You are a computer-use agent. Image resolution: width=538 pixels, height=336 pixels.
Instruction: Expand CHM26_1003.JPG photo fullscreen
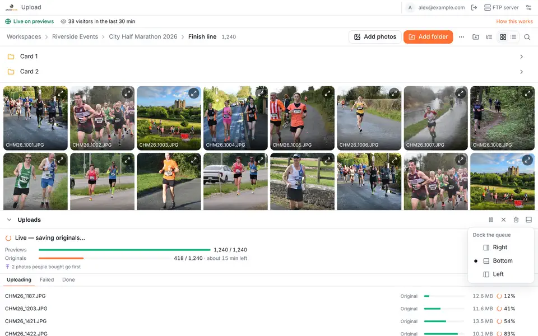click(x=193, y=93)
